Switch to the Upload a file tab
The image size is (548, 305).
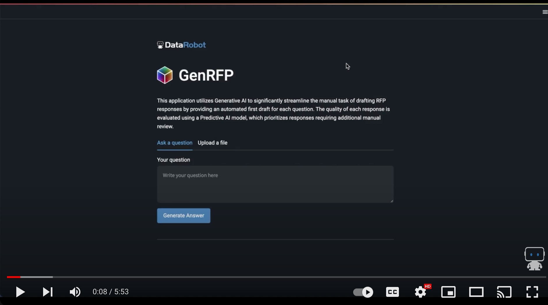(213, 143)
